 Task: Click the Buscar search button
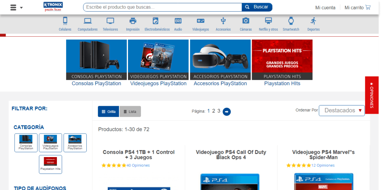click(257, 7)
